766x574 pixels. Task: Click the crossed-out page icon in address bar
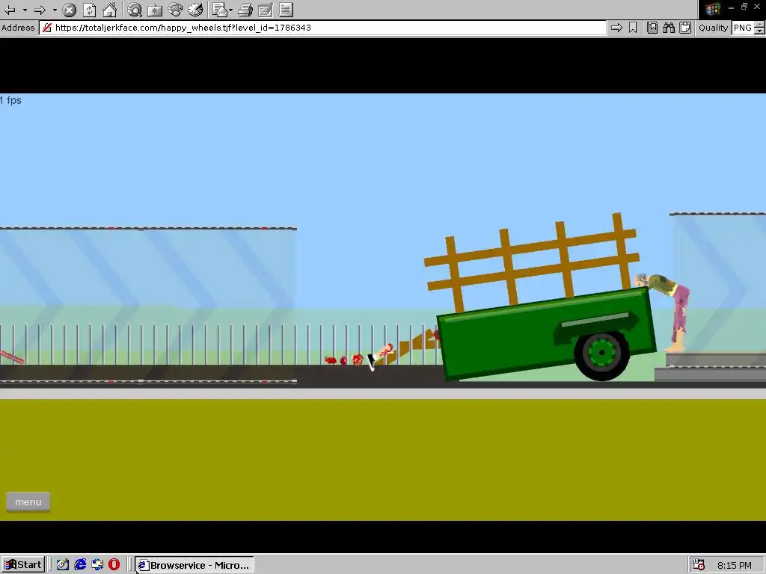point(47,28)
